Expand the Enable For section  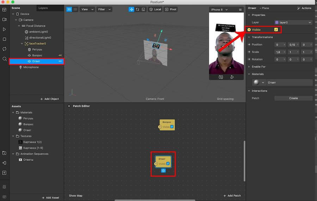coord(249,67)
